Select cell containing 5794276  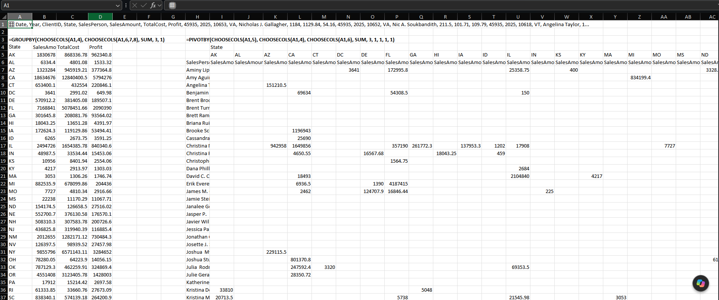100,77
